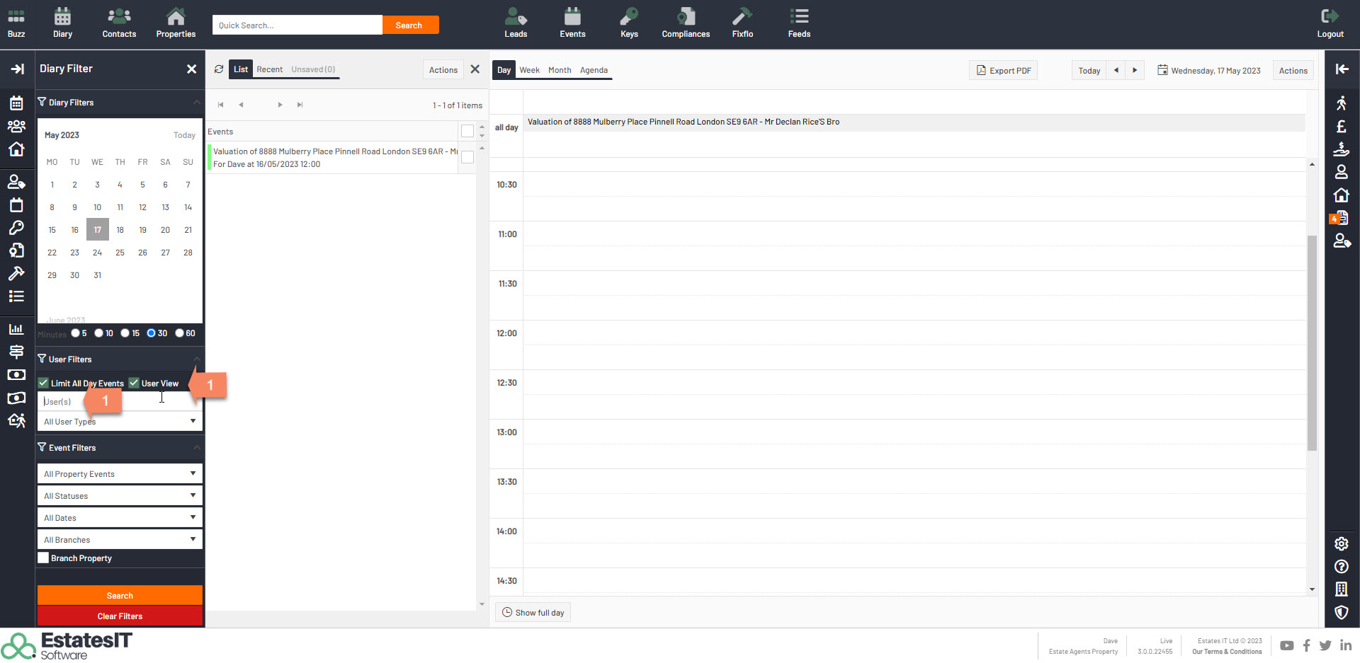Click the right sidebar walking person icon

point(1341,103)
